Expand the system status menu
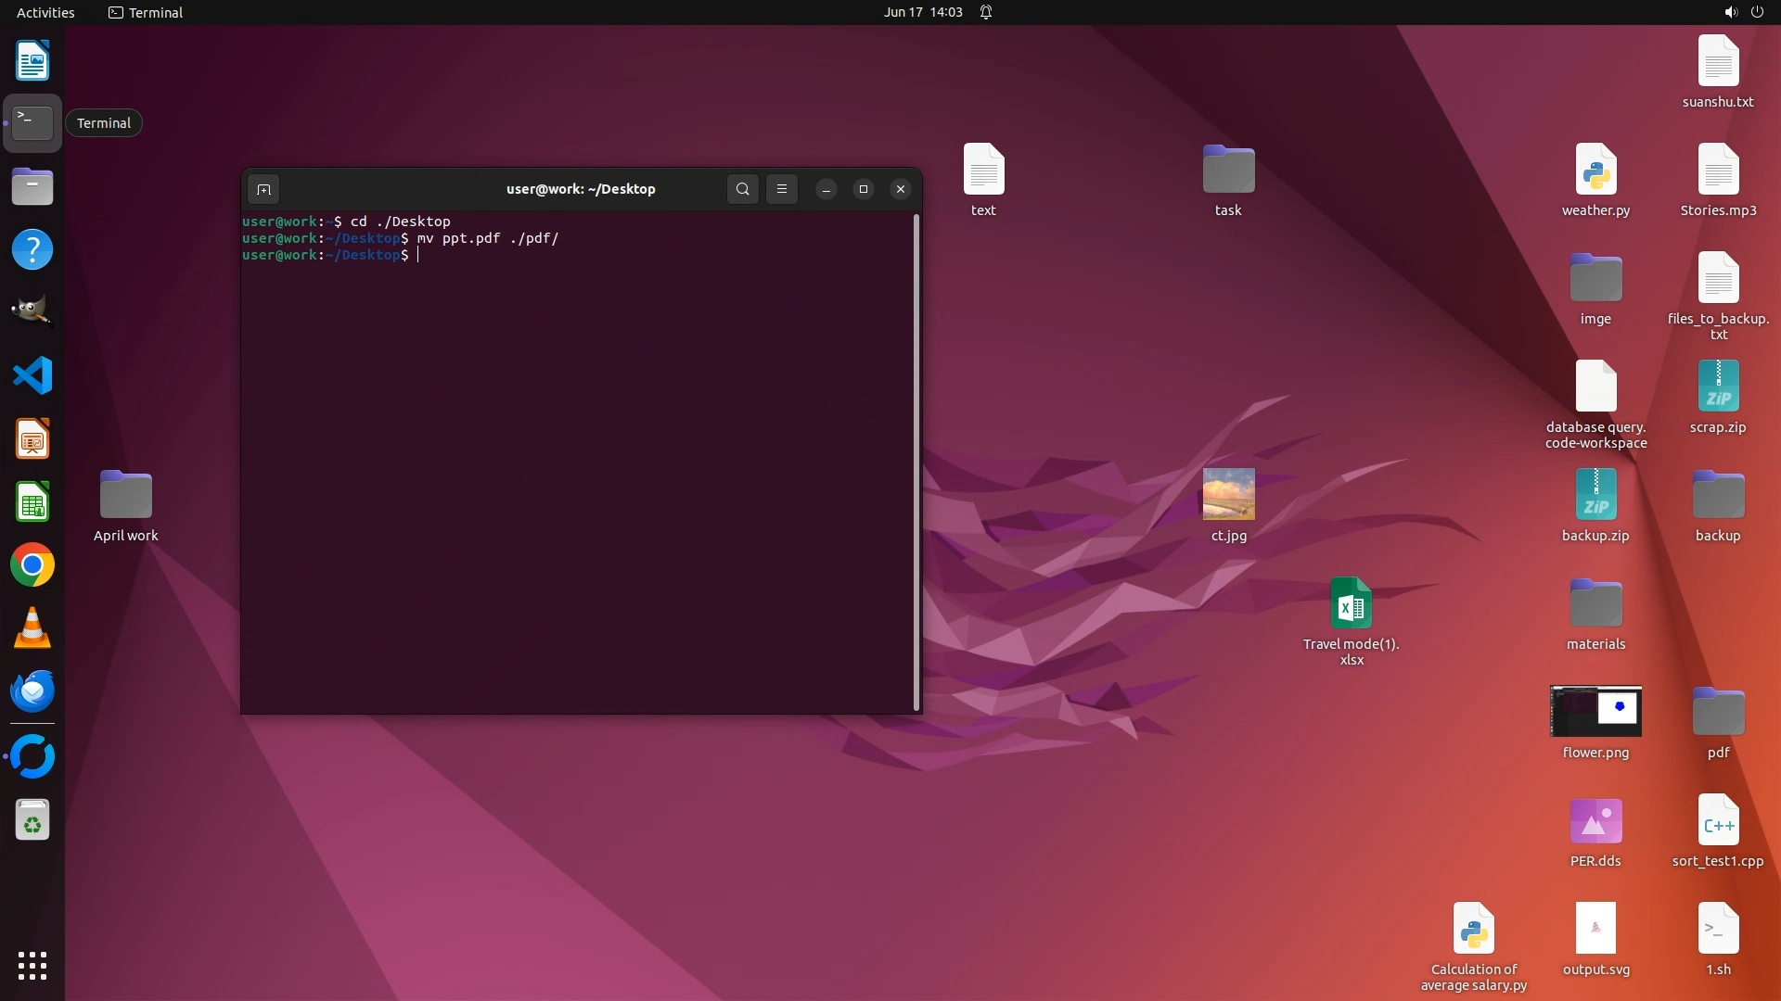 (x=1743, y=12)
